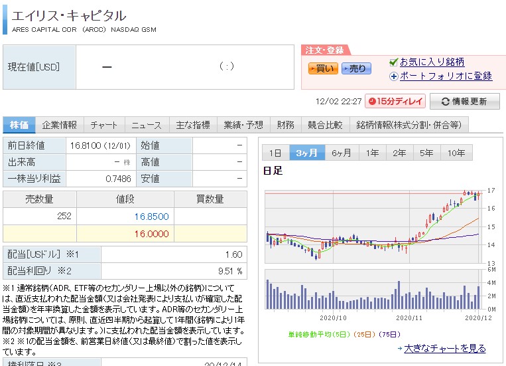
Task: Click the refresh arrow icon in 情報更新
Action: (x=446, y=102)
